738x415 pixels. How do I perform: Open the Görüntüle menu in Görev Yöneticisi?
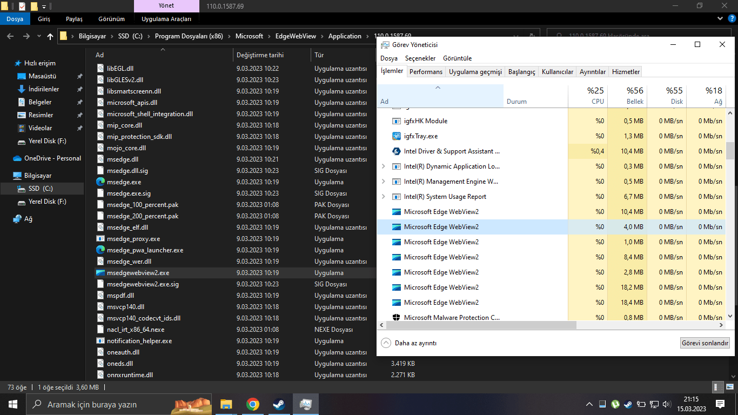(458, 58)
